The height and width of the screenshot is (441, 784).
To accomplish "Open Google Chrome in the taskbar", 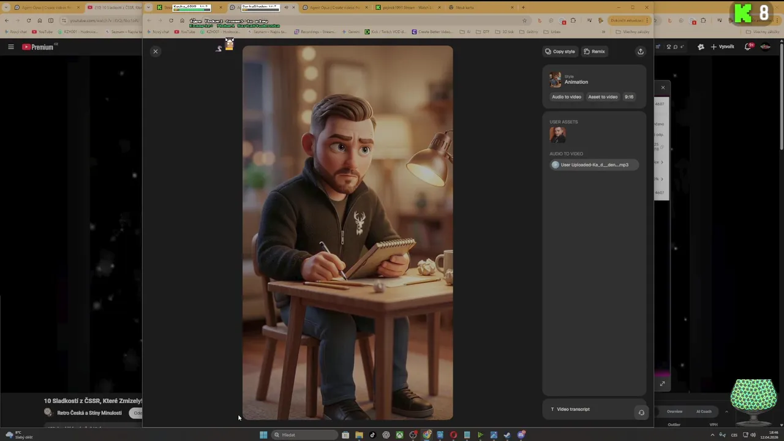I will tap(426, 435).
